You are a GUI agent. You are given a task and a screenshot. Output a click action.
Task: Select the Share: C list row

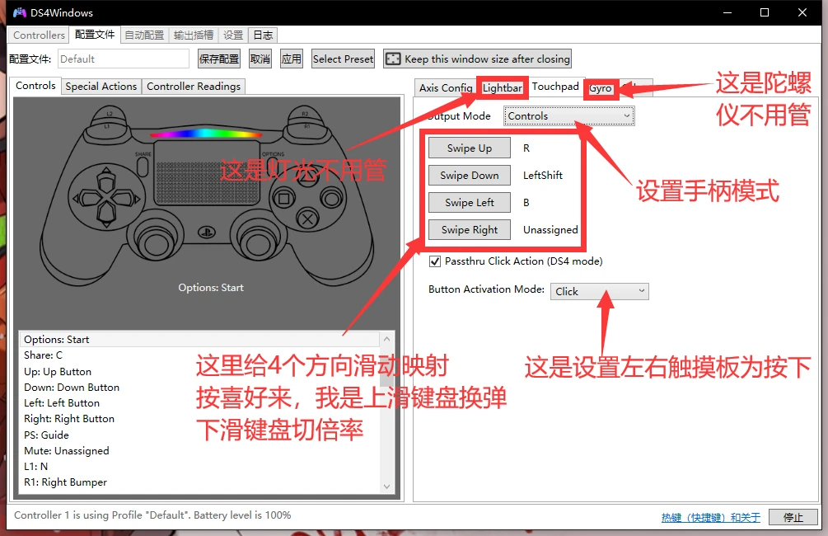coord(199,355)
